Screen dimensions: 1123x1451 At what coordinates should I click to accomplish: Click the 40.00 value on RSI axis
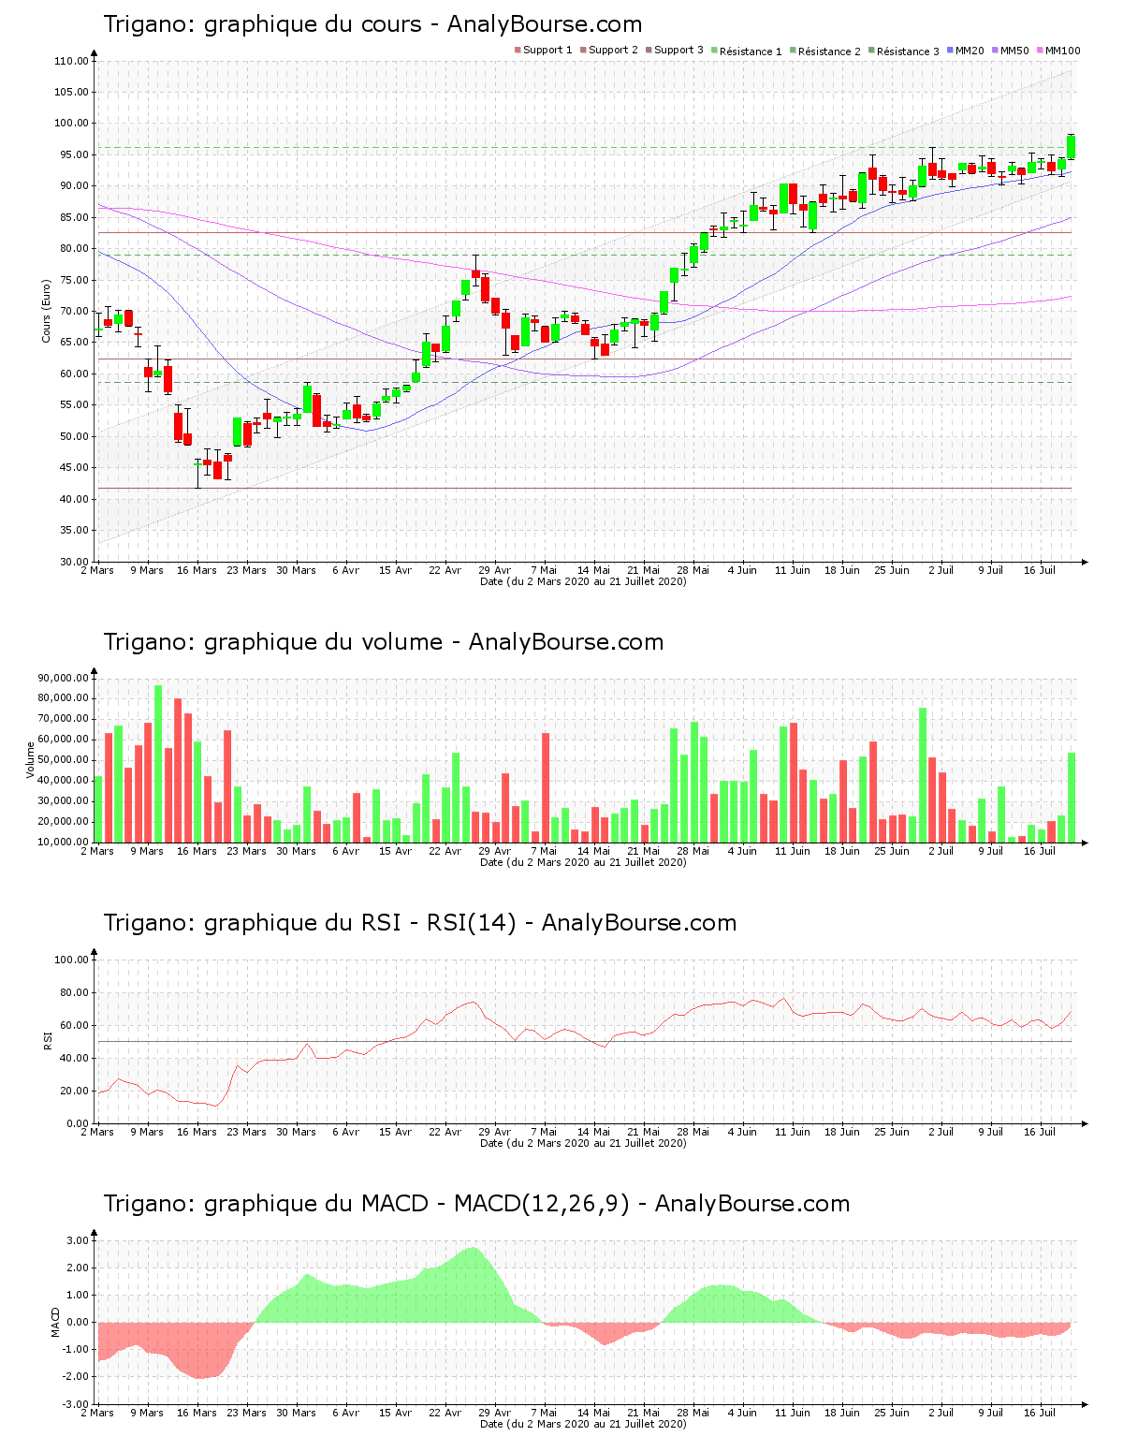pyautogui.click(x=74, y=1058)
